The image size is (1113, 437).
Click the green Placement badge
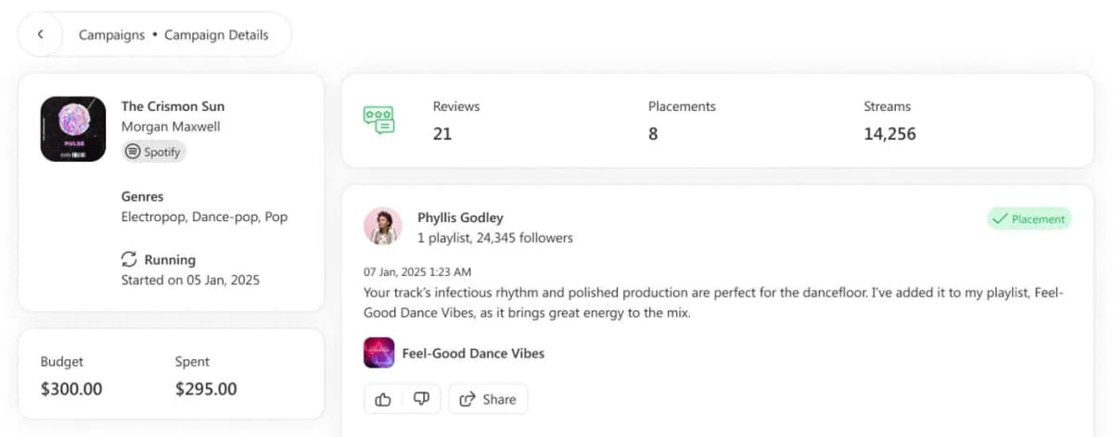coord(1029,219)
